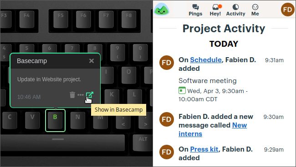This screenshot has height=167, width=296.
Task: Click FD avatar beside New interns entry
Action: [167, 119]
